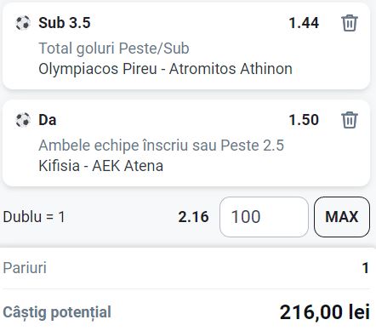
Task: Click the football icon next to Sub 3.5
Action: 23,23
